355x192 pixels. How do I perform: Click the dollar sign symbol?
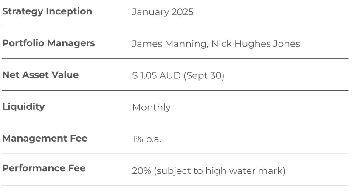tap(135, 75)
